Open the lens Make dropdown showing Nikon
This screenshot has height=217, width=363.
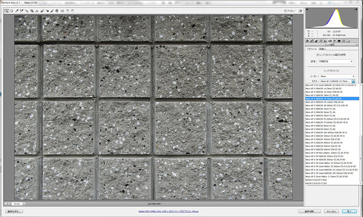pyautogui.click(x=338, y=76)
